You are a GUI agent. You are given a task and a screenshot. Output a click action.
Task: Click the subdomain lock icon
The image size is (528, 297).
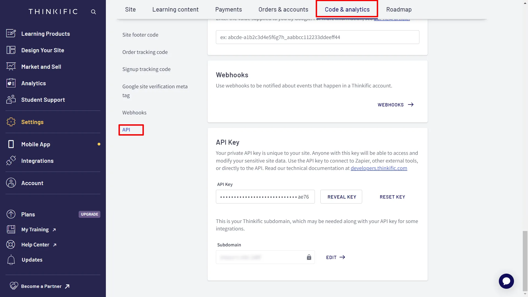pyautogui.click(x=309, y=257)
